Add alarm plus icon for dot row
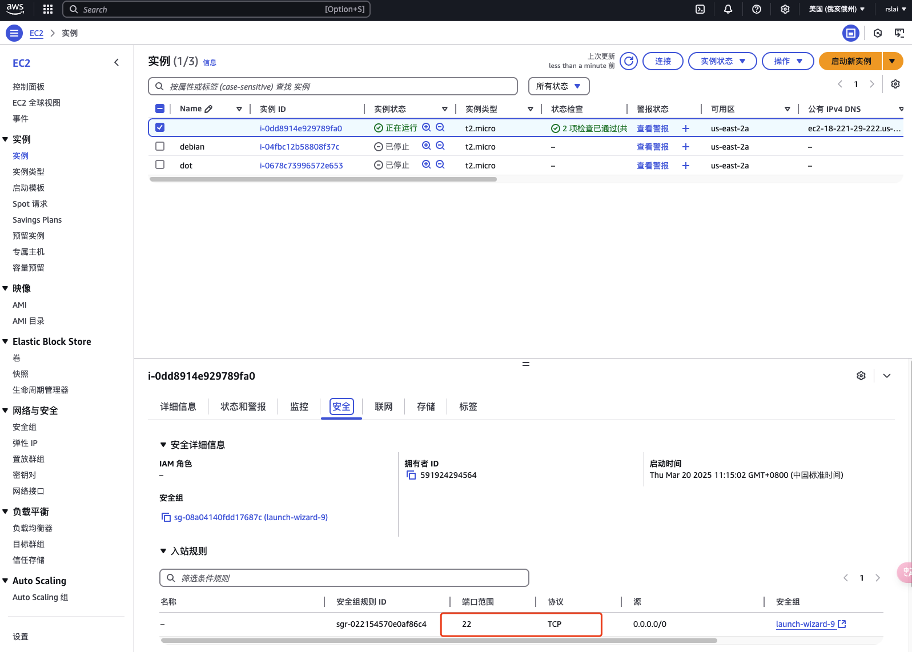The width and height of the screenshot is (912, 652). [686, 166]
